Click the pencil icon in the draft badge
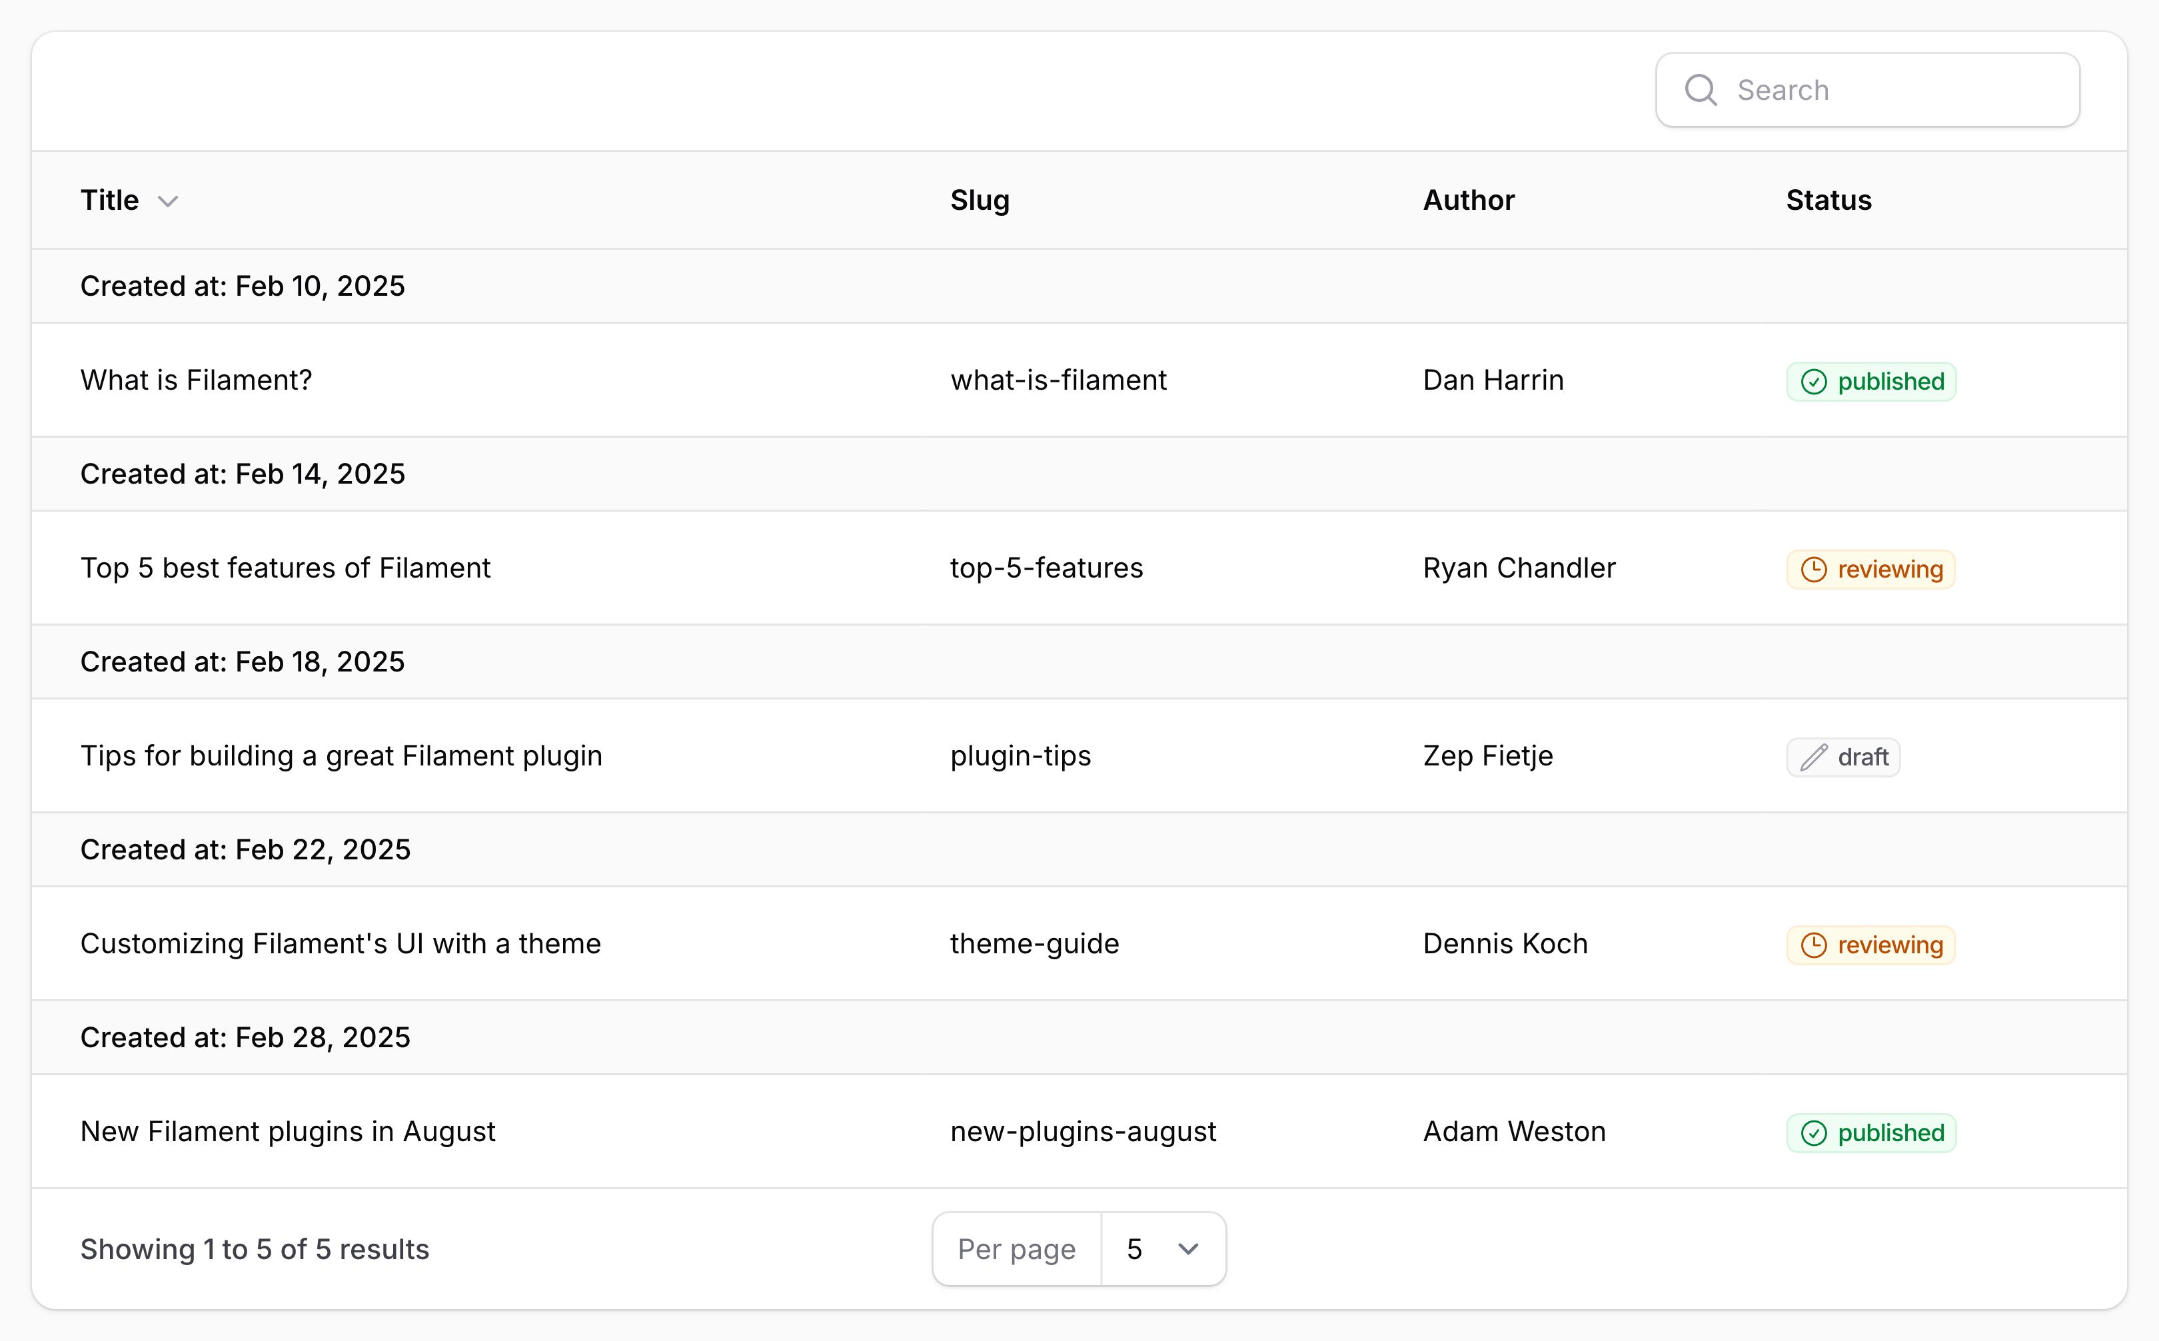The width and height of the screenshot is (2159, 1341). click(1813, 757)
